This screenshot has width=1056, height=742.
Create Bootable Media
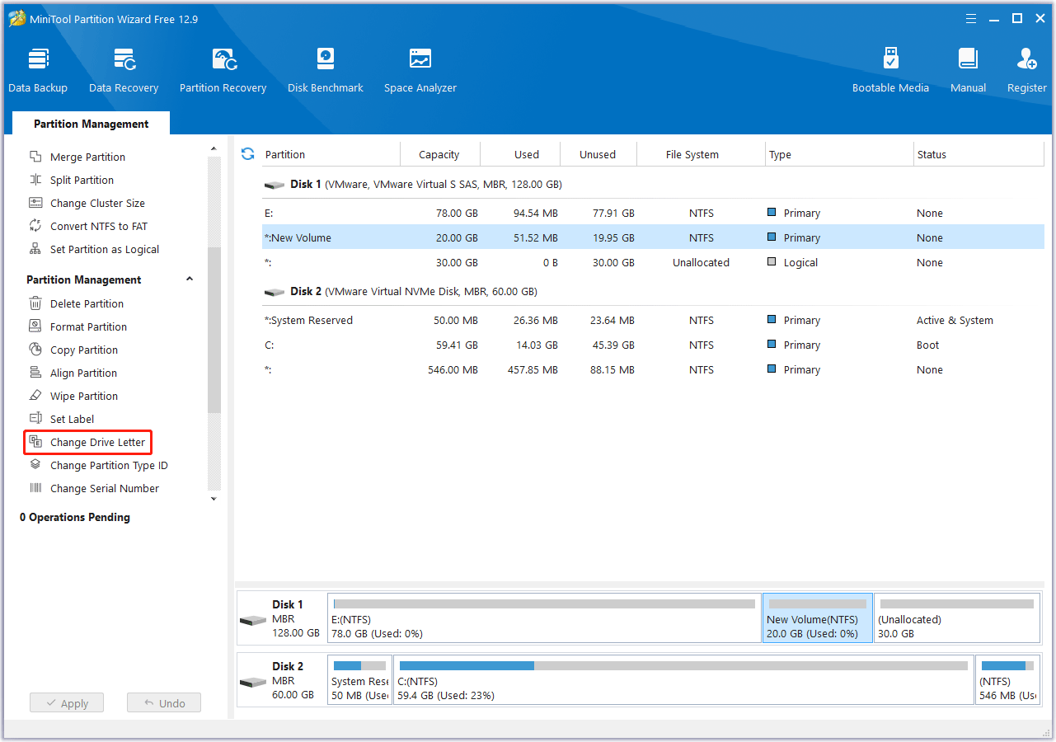pos(890,69)
